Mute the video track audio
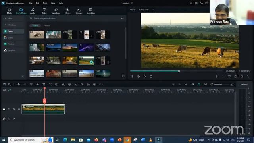Screen dimensions: 254x143 [x=14, y=109]
